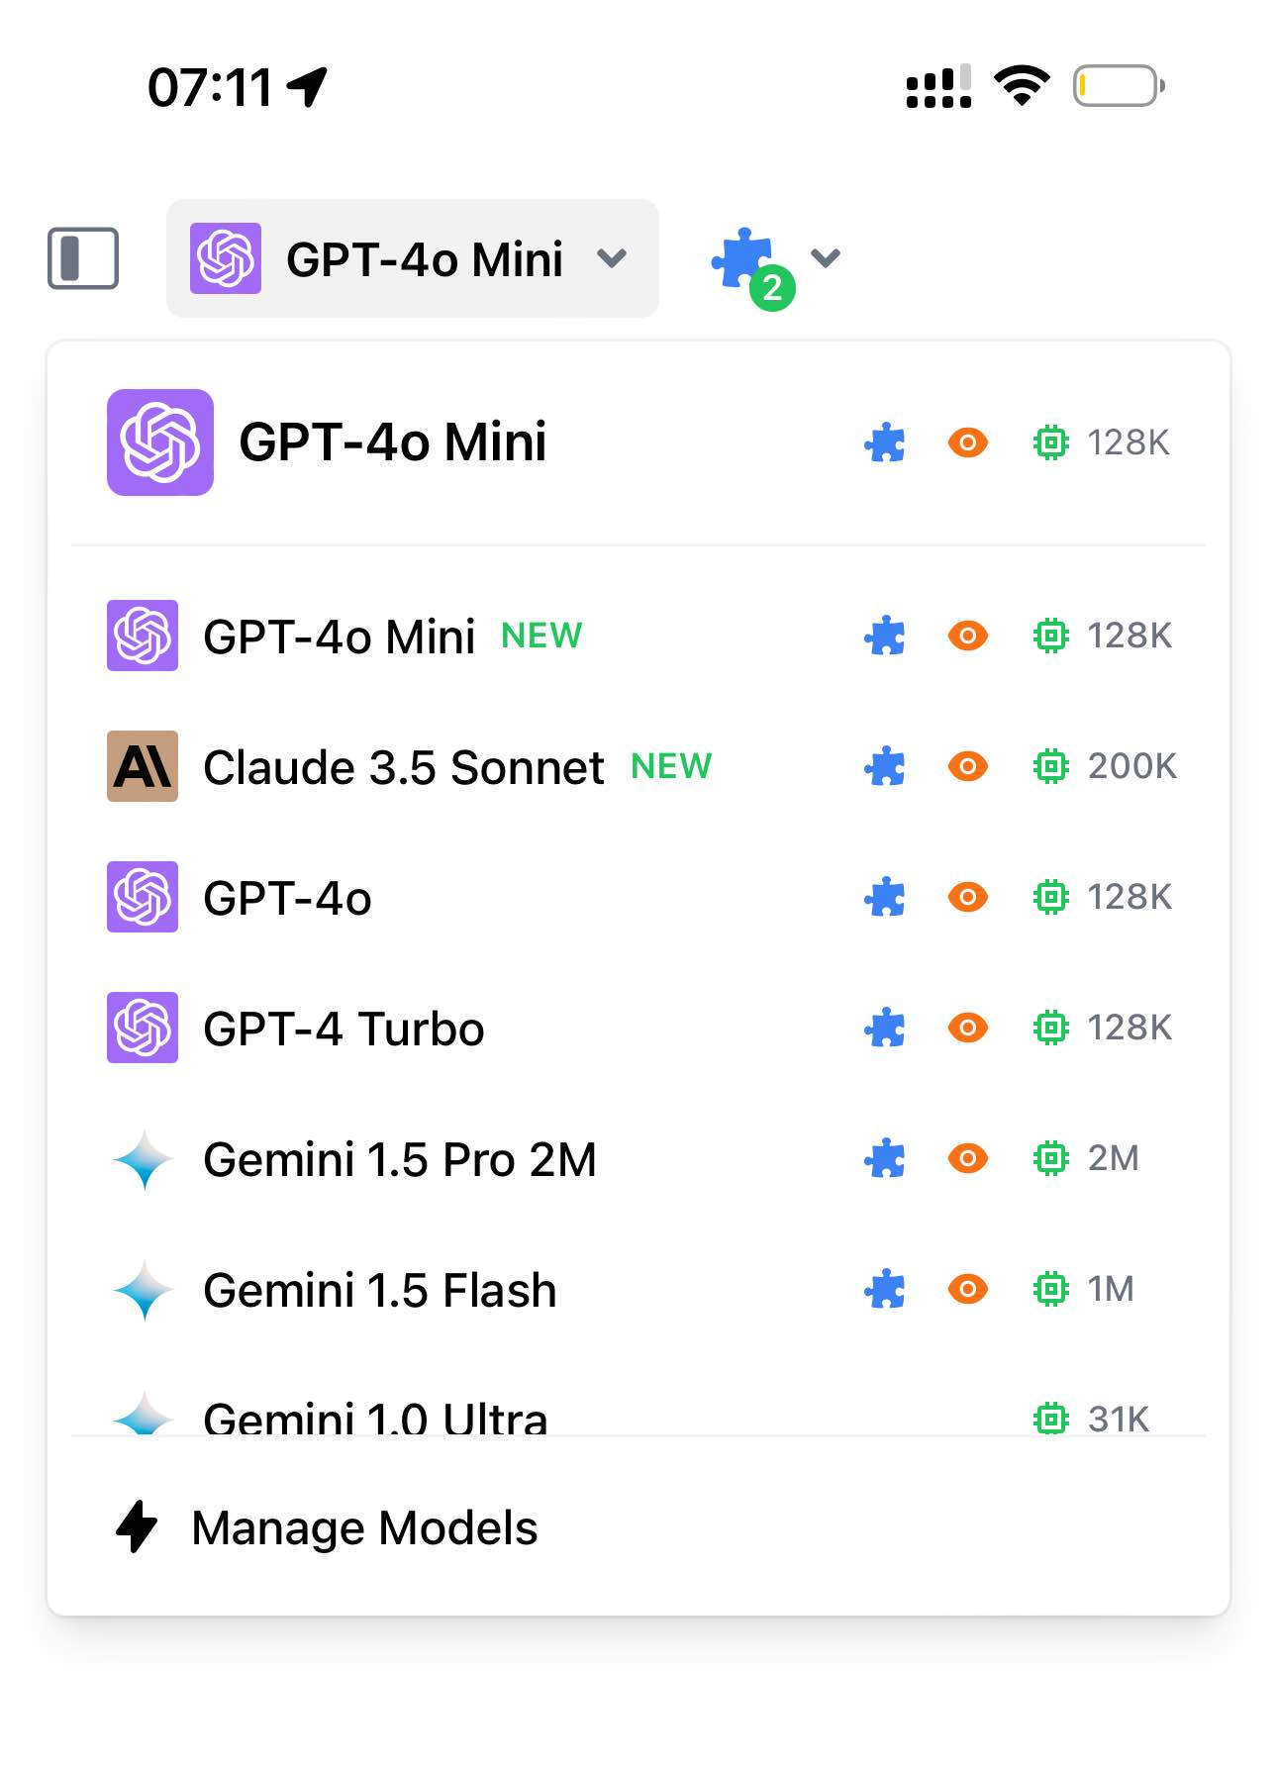Click the current GPT-4o Mini header entry
Viewport: 1277px width, 1767px height.
(x=638, y=442)
